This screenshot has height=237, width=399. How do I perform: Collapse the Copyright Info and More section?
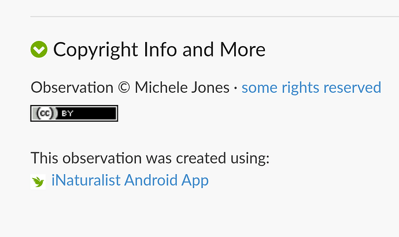[39, 49]
